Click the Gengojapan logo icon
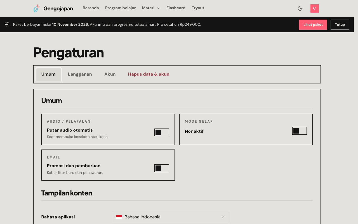The image size is (358, 224). point(37,8)
